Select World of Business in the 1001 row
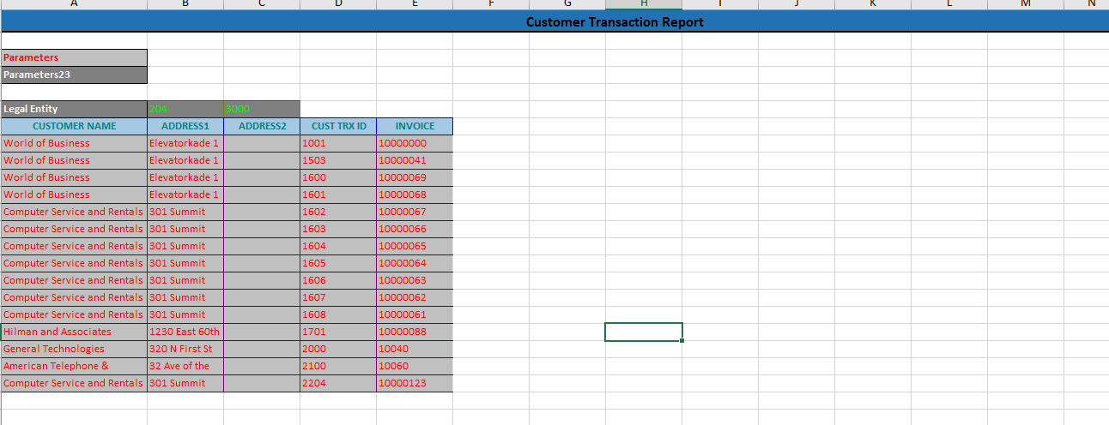 [74, 143]
